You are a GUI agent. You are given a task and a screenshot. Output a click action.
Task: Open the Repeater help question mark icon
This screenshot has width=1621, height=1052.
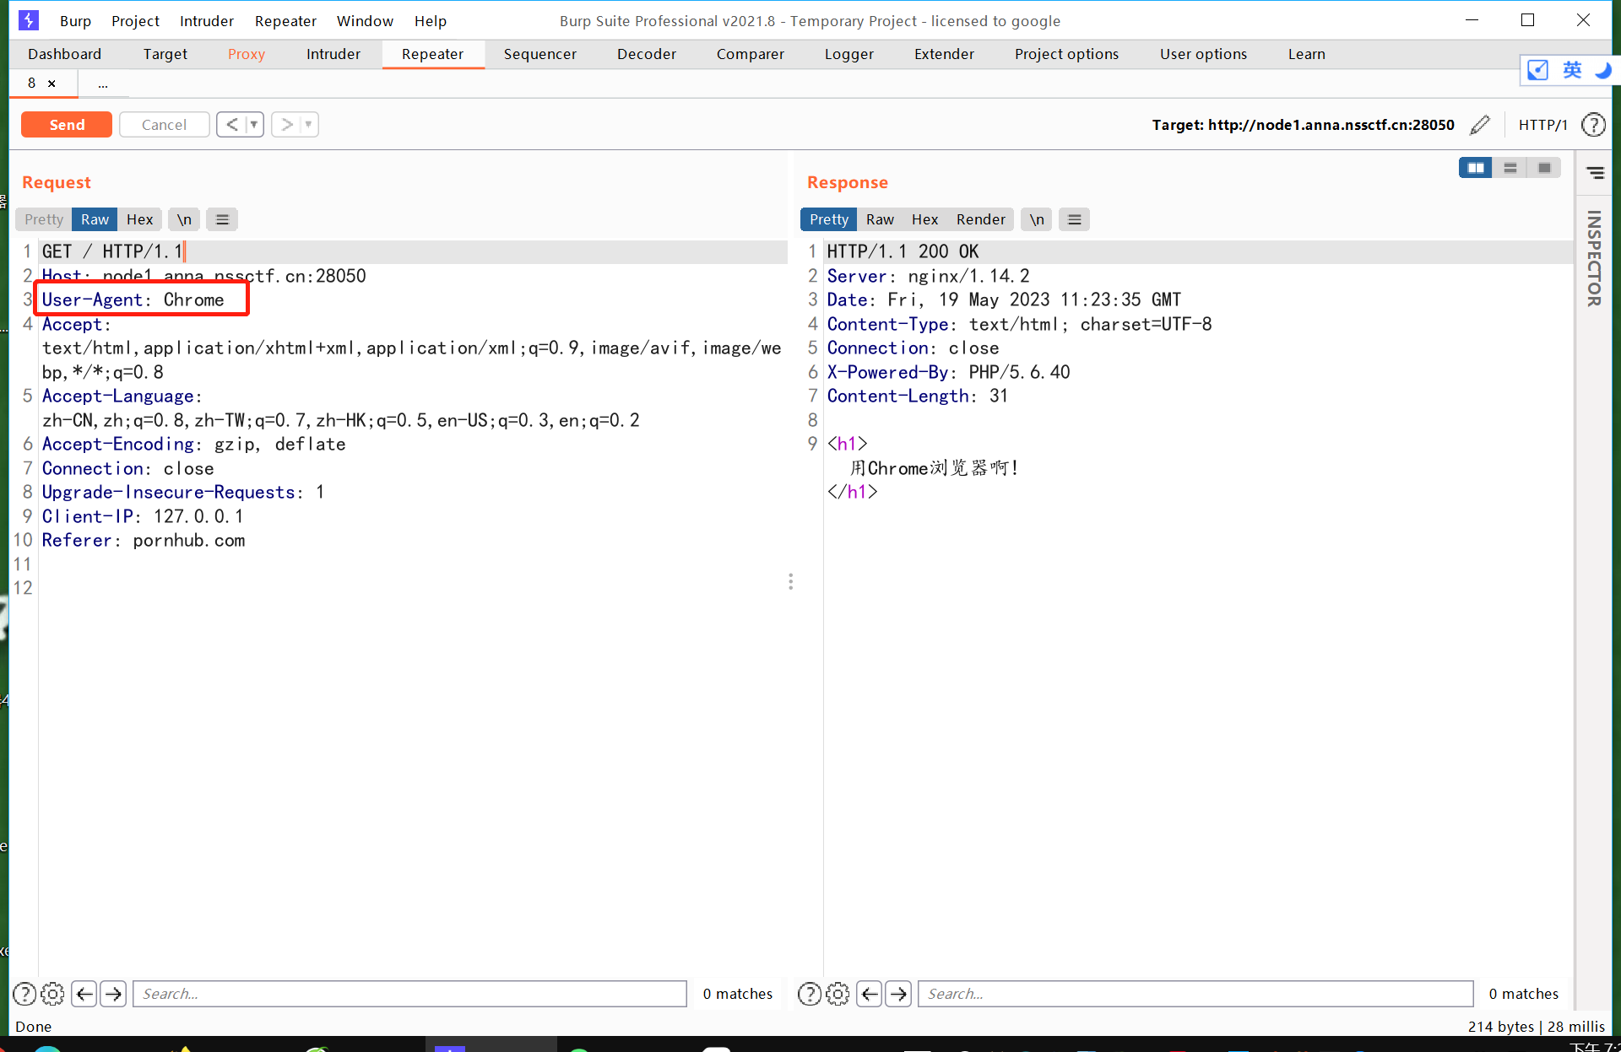pos(1593,125)
